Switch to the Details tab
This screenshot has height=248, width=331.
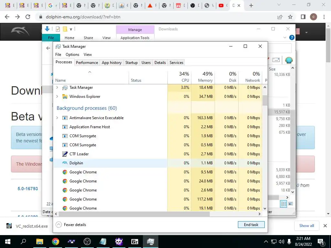(160, 63)
